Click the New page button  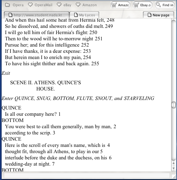pyautogui.click(x=159, y=15)
